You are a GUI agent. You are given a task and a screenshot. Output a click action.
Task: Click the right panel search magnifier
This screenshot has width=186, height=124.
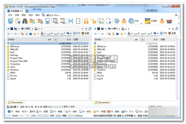[x=177, y=29]
